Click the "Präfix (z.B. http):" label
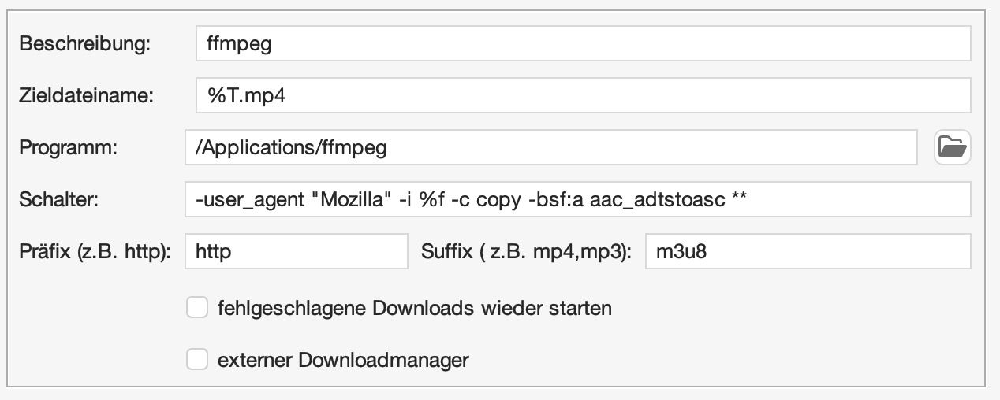 coord(95,252)
